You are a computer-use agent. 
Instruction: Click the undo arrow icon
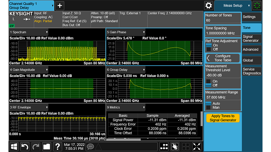pos(25,147)
